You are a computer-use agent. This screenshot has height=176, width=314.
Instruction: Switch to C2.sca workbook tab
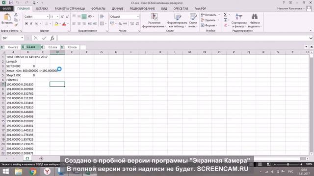(x=52, y=47)
